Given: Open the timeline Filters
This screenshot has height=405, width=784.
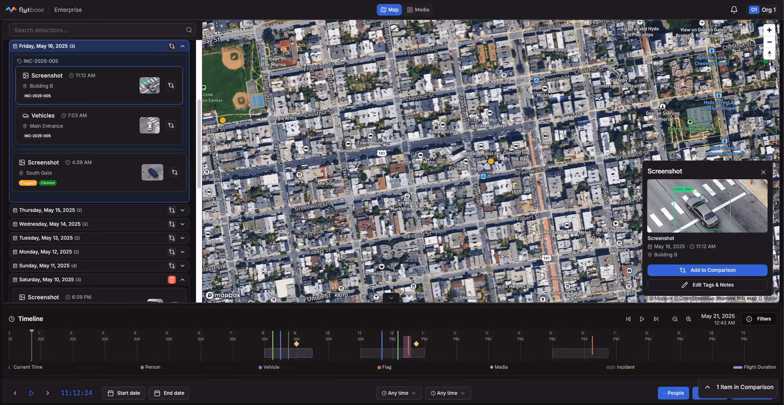Looking at the screenshot, I should point(759,319).
